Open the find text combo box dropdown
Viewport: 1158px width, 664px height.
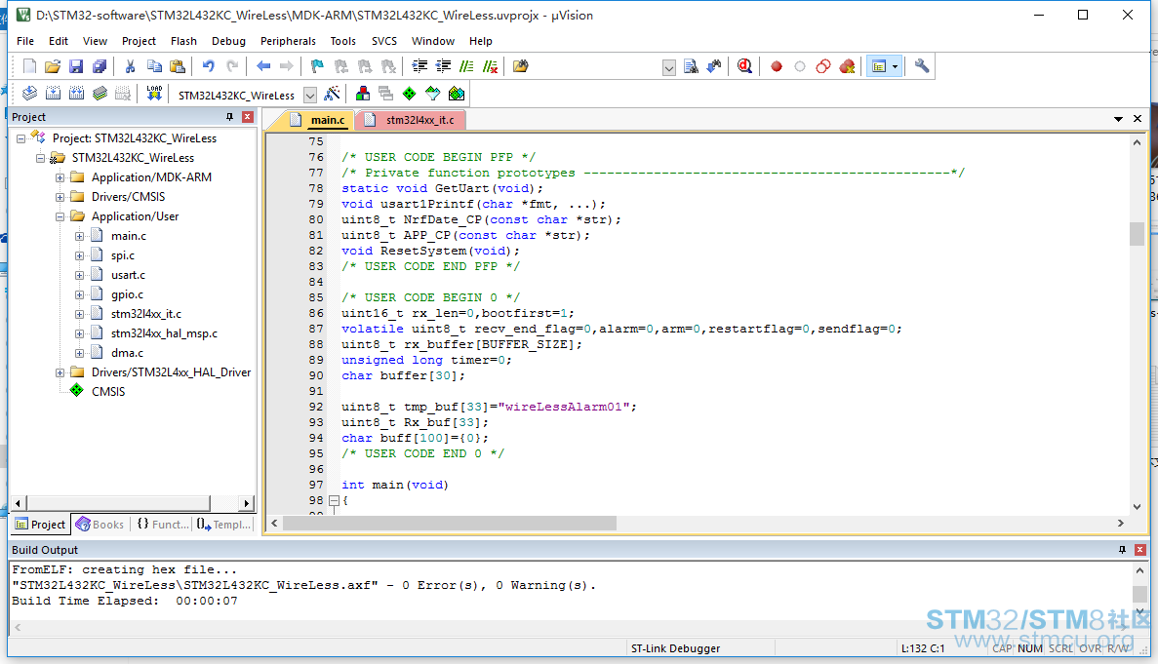point(669,68)
